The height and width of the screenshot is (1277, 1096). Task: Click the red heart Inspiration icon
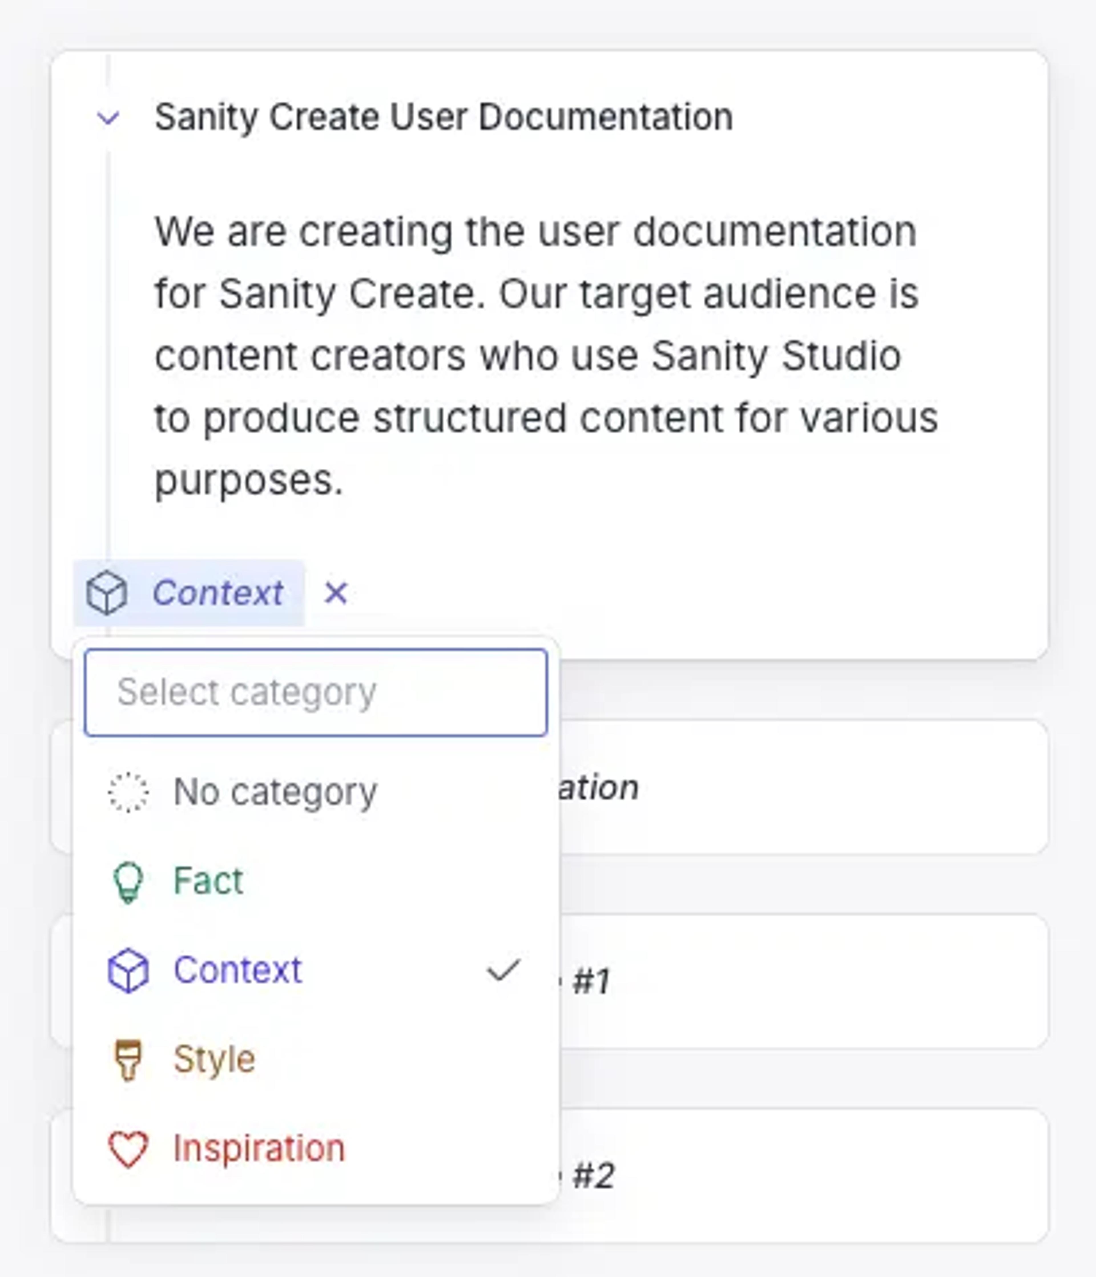(x=128, y=1149)
